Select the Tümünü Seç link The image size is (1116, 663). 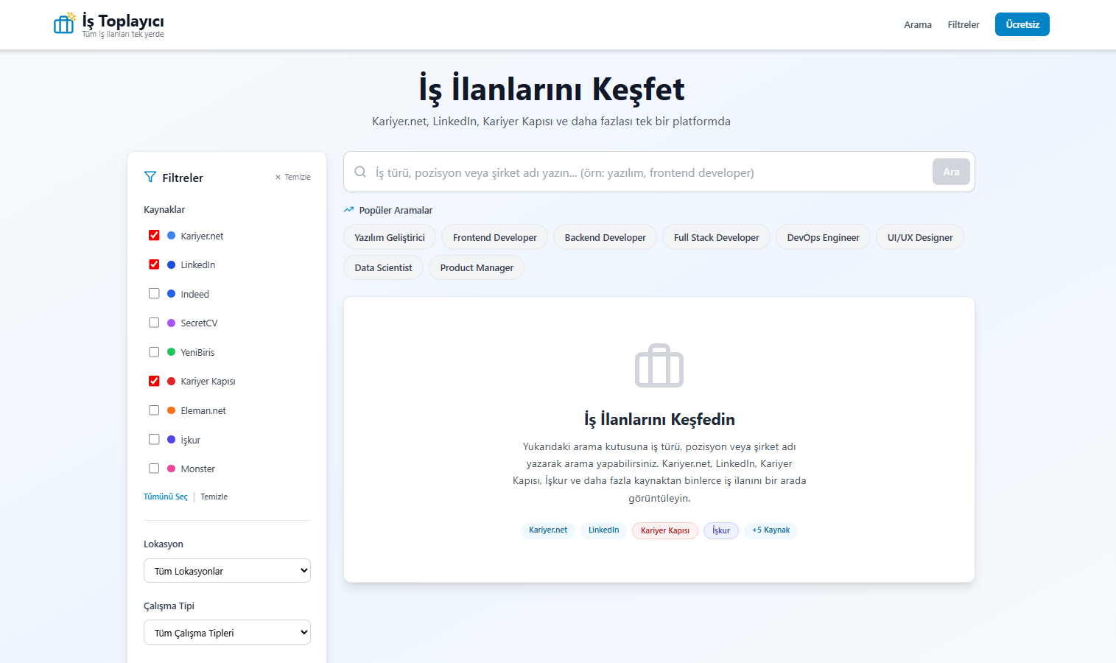[165, 497]
